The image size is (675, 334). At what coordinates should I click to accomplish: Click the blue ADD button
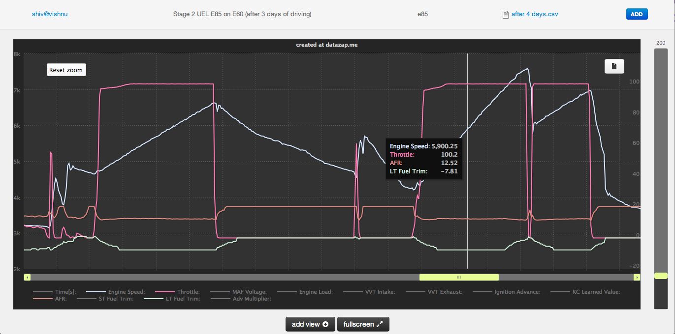(x=637, y=14)
